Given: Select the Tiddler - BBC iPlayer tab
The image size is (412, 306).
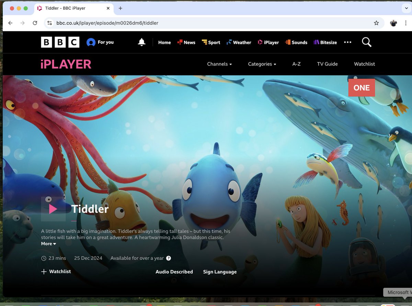Looking at the screenshot, I should [x=74, y=8].
